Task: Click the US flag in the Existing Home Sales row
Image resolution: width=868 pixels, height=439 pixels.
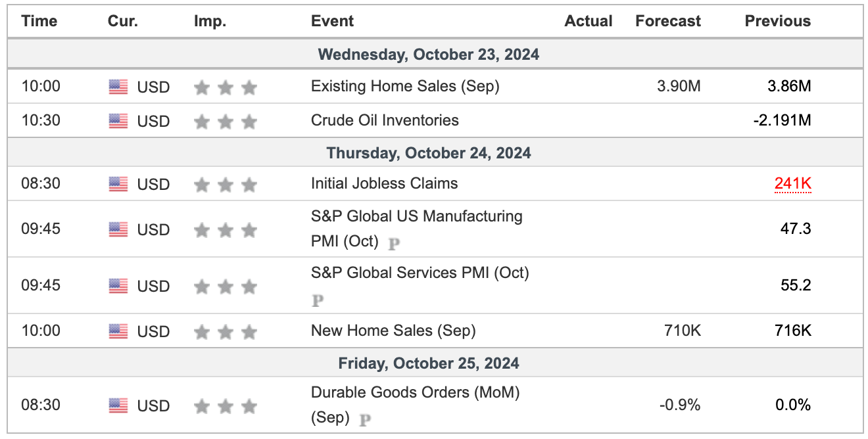Action: (118, 87)
